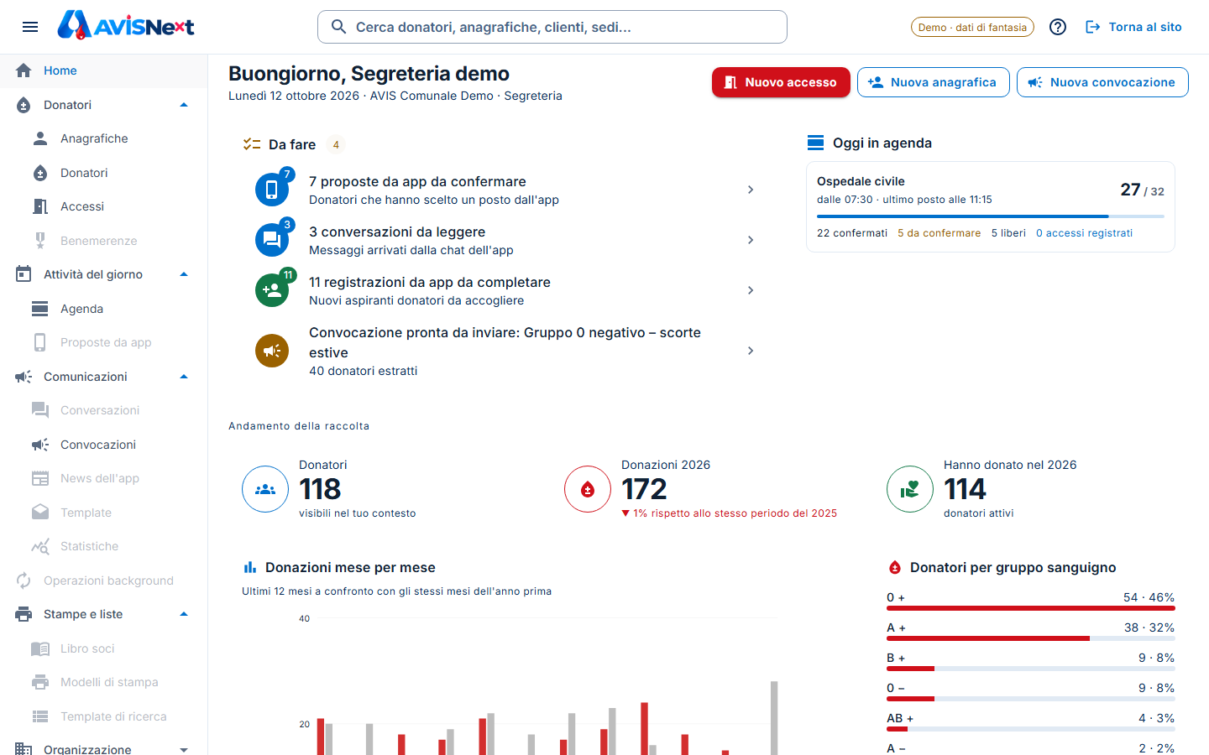Open Libro soci in the sidebar

coord(104,648)
